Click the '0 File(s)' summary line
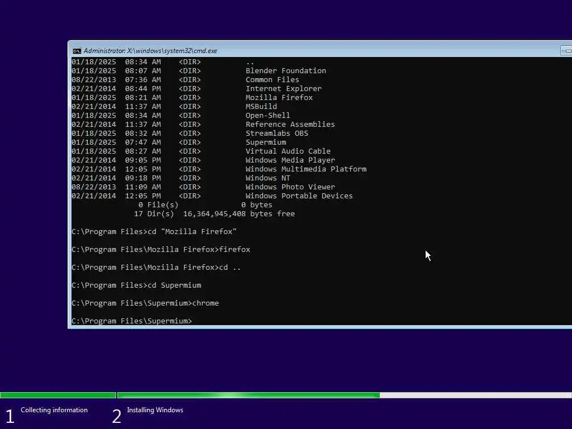This screenshot has height=429, width=572. pyautogui.click(x=205, y=204)
